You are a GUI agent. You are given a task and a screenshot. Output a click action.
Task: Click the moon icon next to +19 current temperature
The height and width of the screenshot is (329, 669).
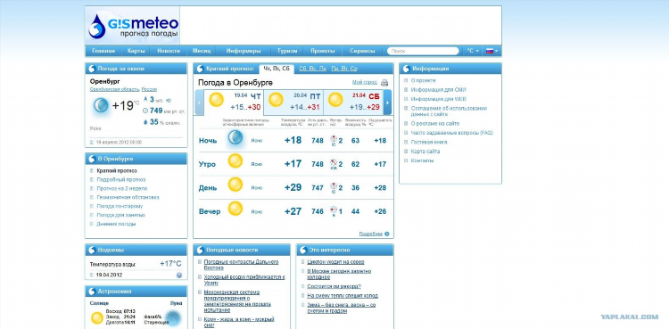101,104
